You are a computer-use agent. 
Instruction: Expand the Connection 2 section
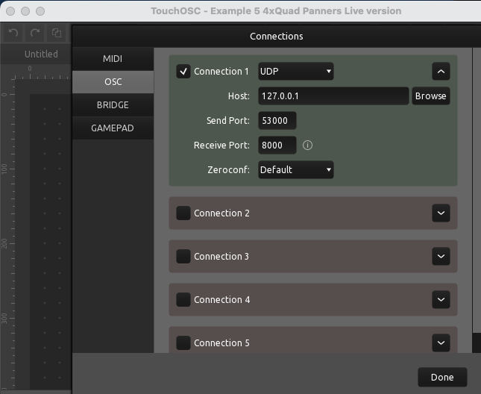441,213
